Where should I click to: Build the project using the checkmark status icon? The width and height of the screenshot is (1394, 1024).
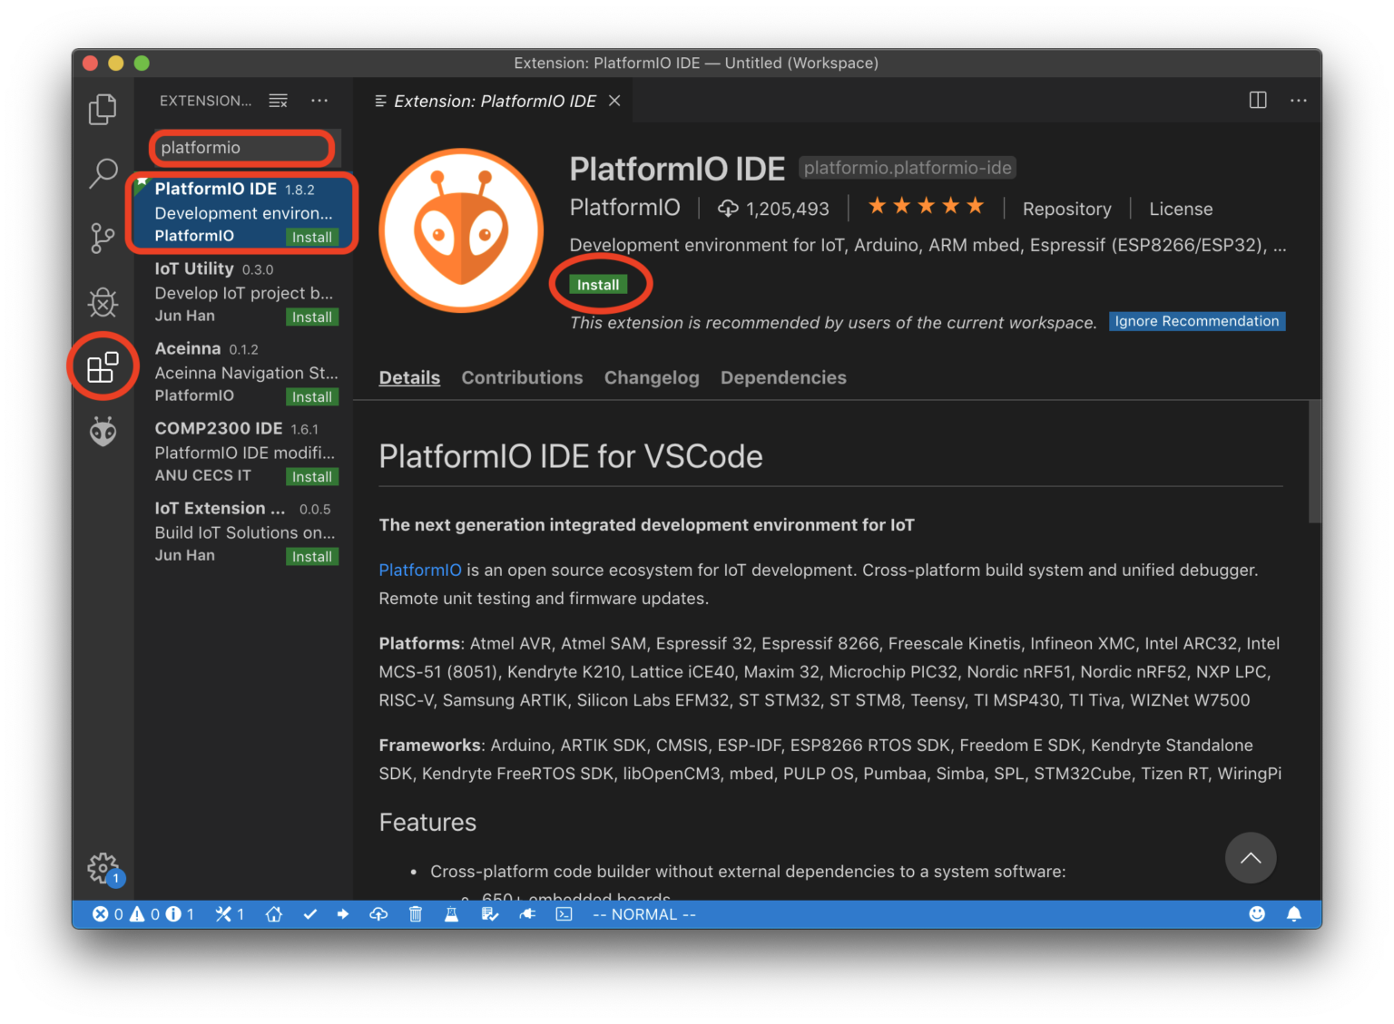(310, 914)
